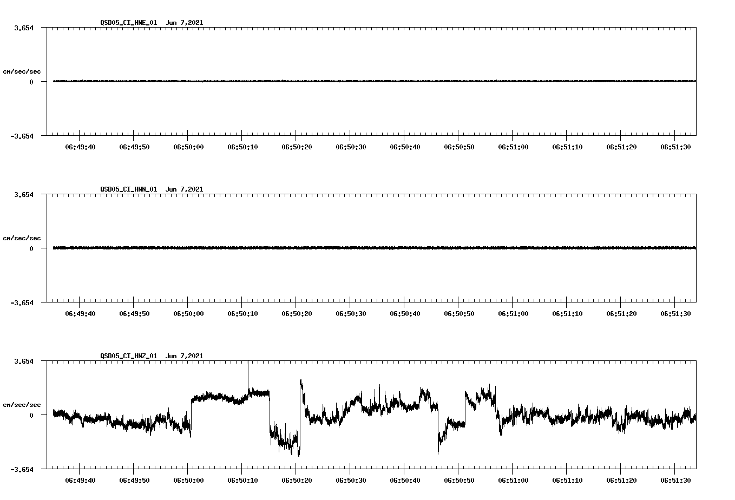This screenshot has height=500, width=735.
Task: Pick 06:51:10 time label under HNZ plot
Action: pyautogui.click(x=567, y=481)
